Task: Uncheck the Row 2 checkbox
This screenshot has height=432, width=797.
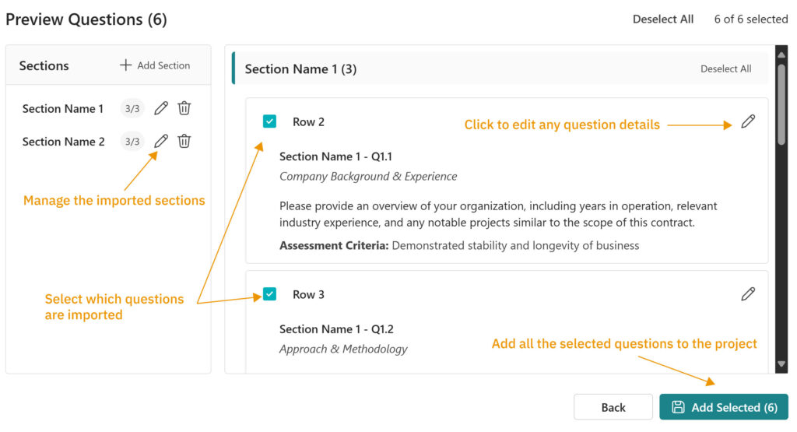Action: point(269,121)
